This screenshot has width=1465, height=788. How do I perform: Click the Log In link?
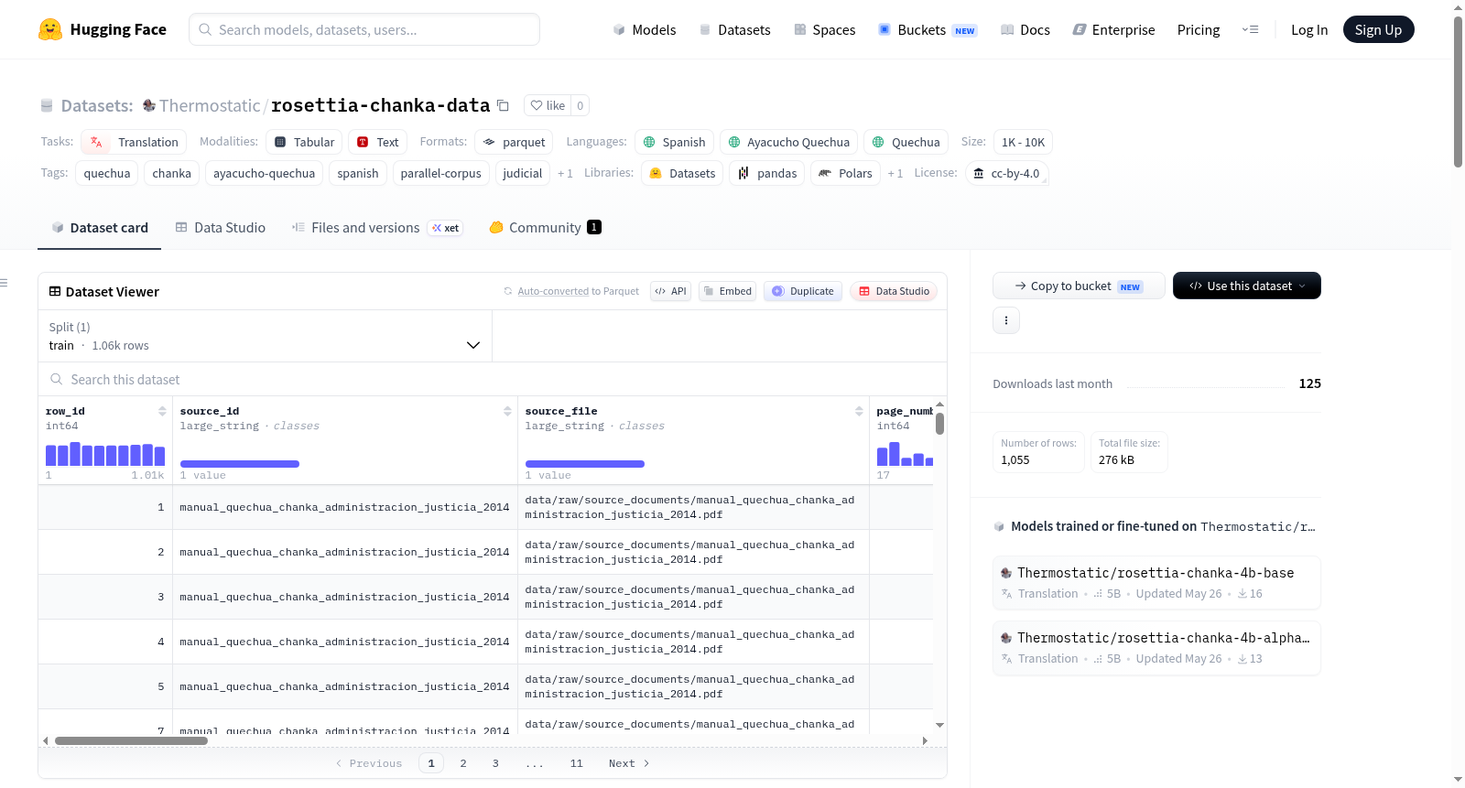1309,30
